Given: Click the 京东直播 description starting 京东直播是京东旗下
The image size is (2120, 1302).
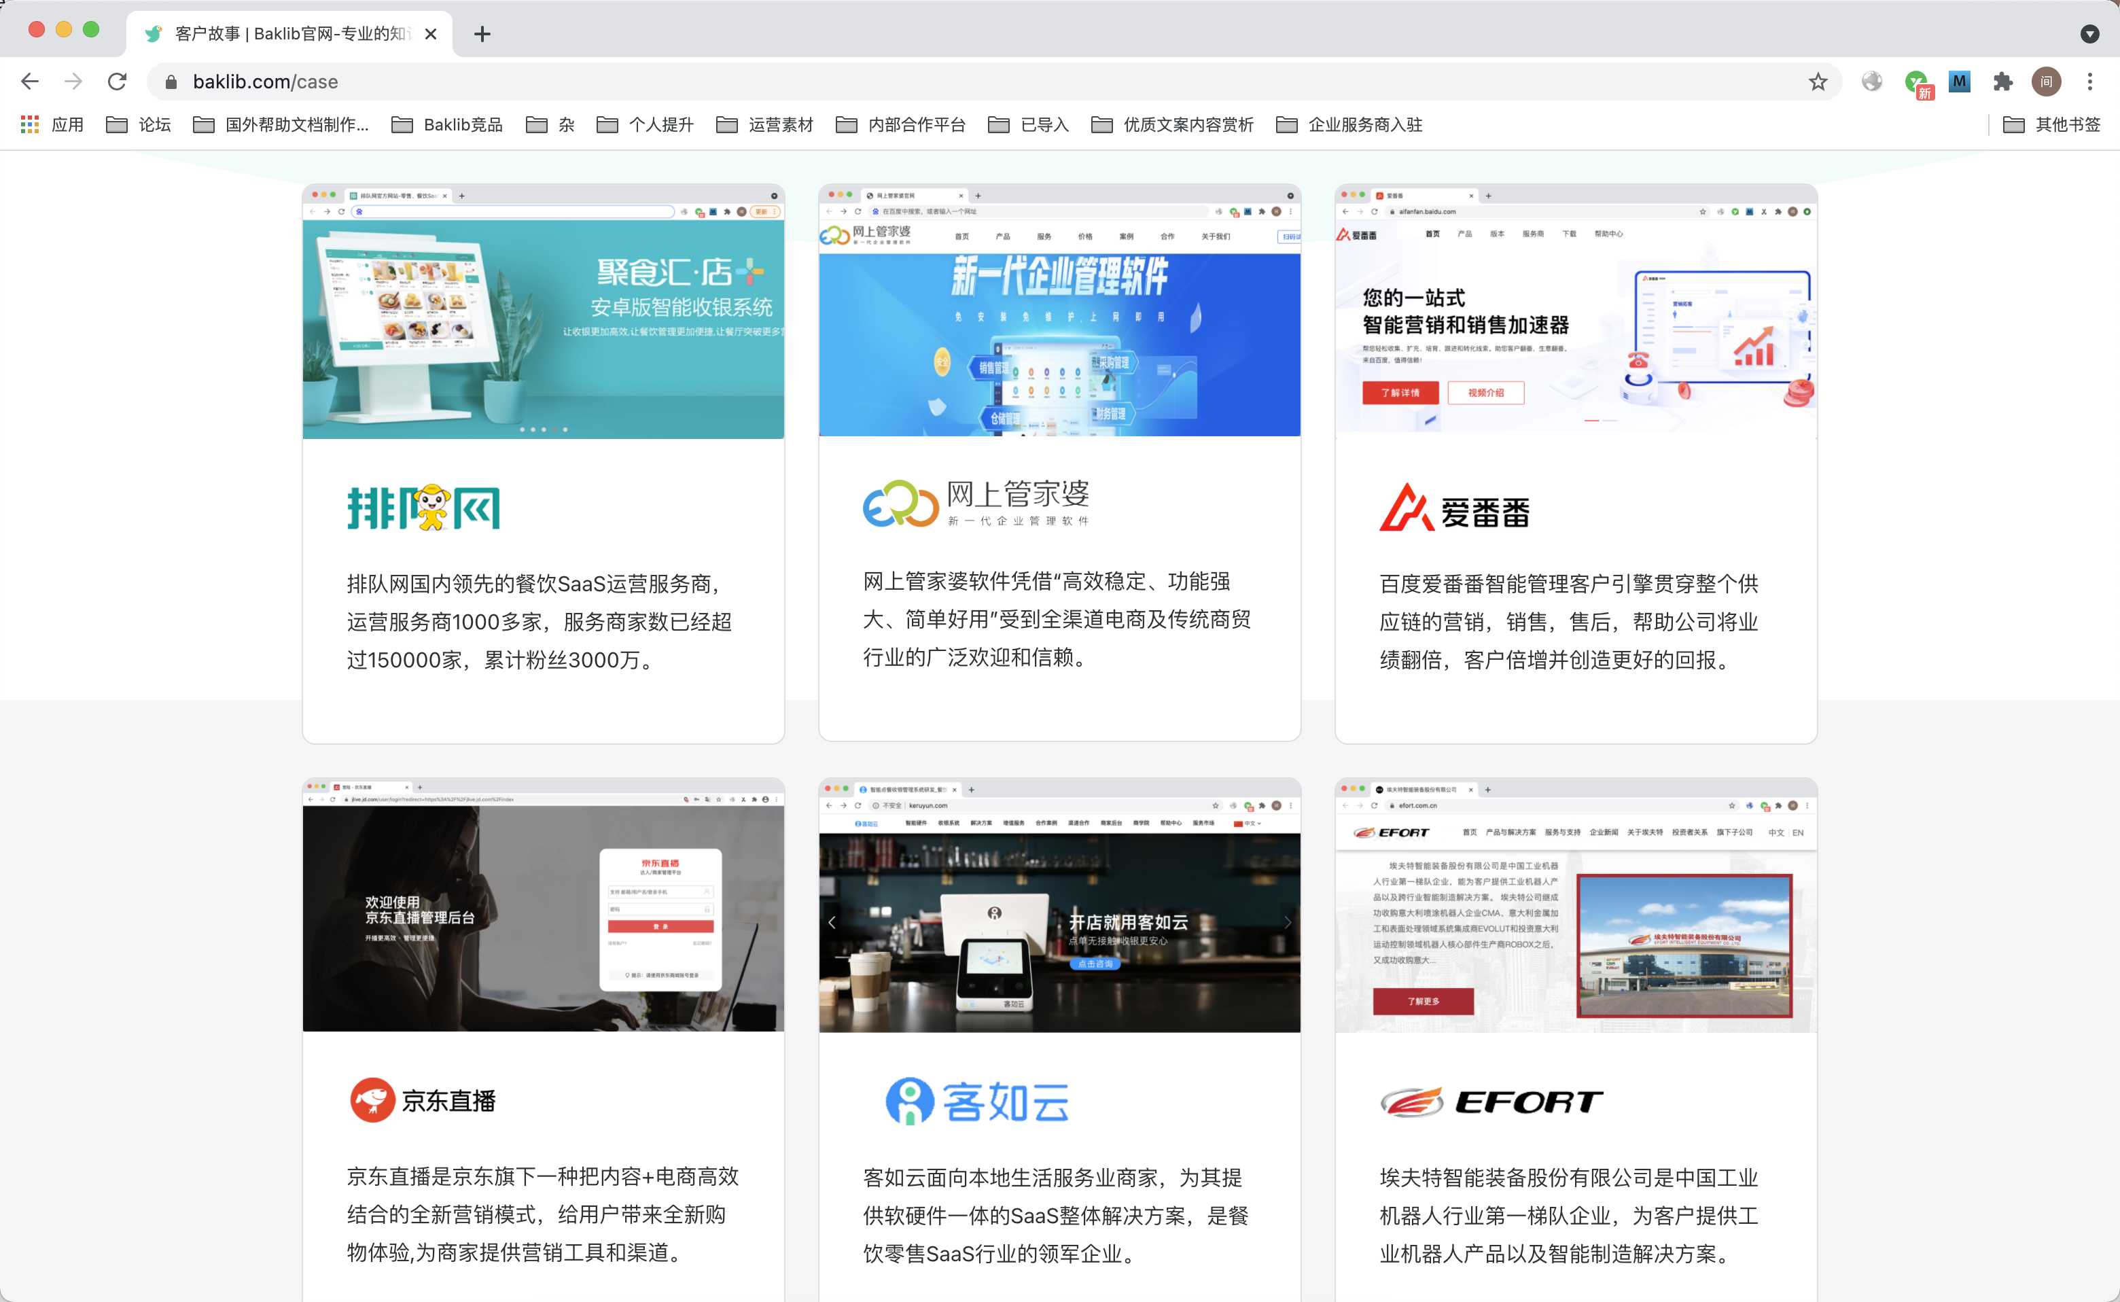Looking at the screenshot, I should 544,1214.
